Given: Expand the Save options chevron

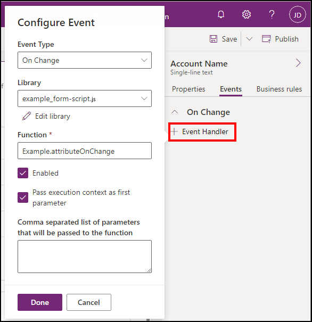Looking at the screenshot, I should point(249,39).
